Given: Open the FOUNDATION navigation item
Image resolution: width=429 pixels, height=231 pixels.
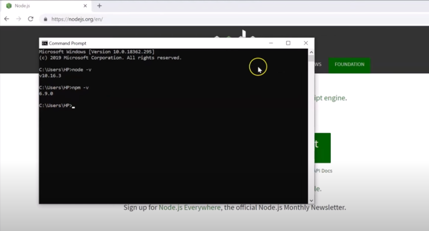Looking at the screenshot, I should coord(349,65).
